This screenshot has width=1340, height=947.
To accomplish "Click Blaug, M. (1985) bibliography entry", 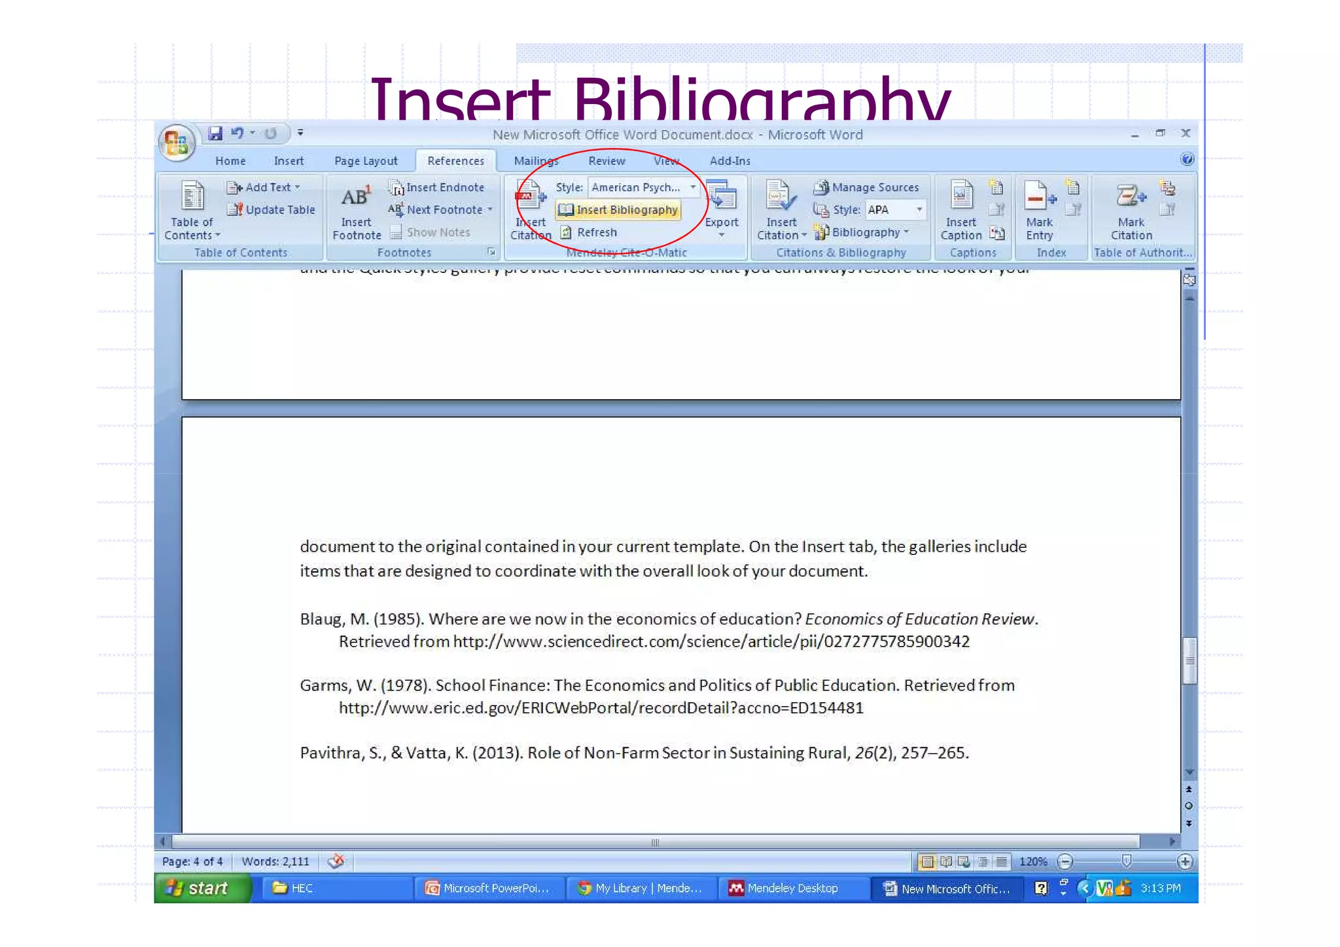I will pyautogui.click(x=669, y=630).
